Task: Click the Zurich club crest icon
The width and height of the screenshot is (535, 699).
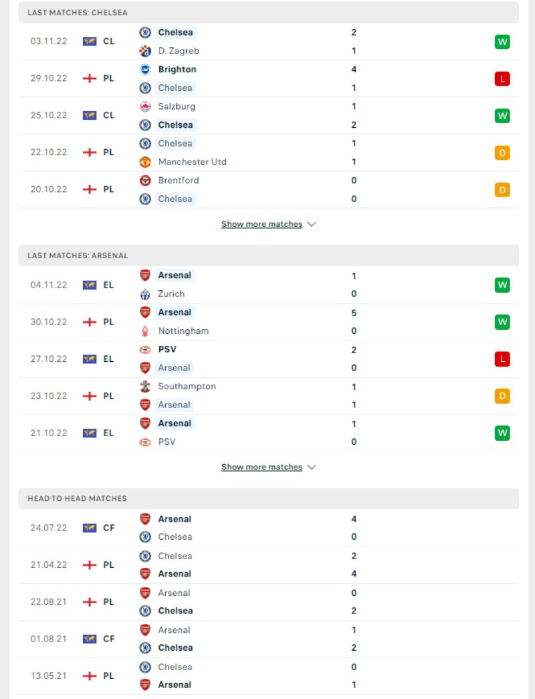Action: coord(145,294)
